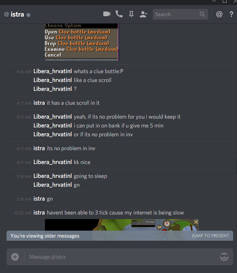237x273 pixels.
Task: Open the pinned messages pin icon
Action: pos(131,14)
